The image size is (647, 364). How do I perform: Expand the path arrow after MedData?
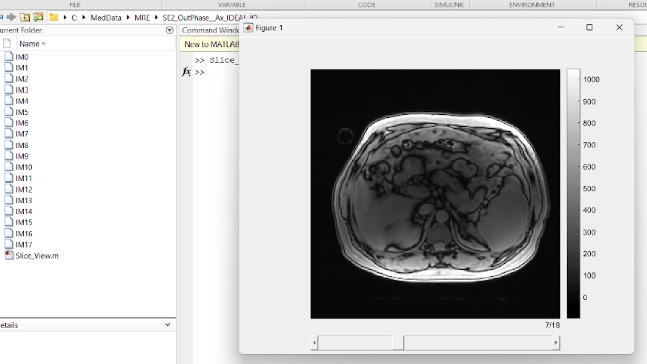(128, 18)
